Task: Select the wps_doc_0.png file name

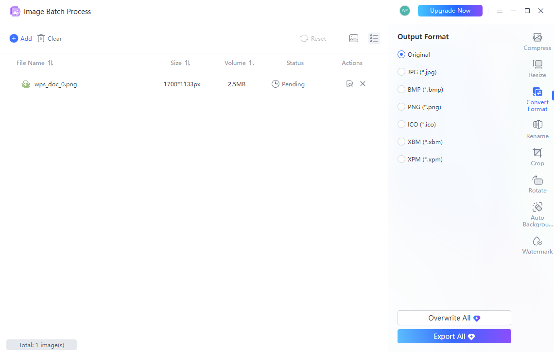Action: point(55,84)
